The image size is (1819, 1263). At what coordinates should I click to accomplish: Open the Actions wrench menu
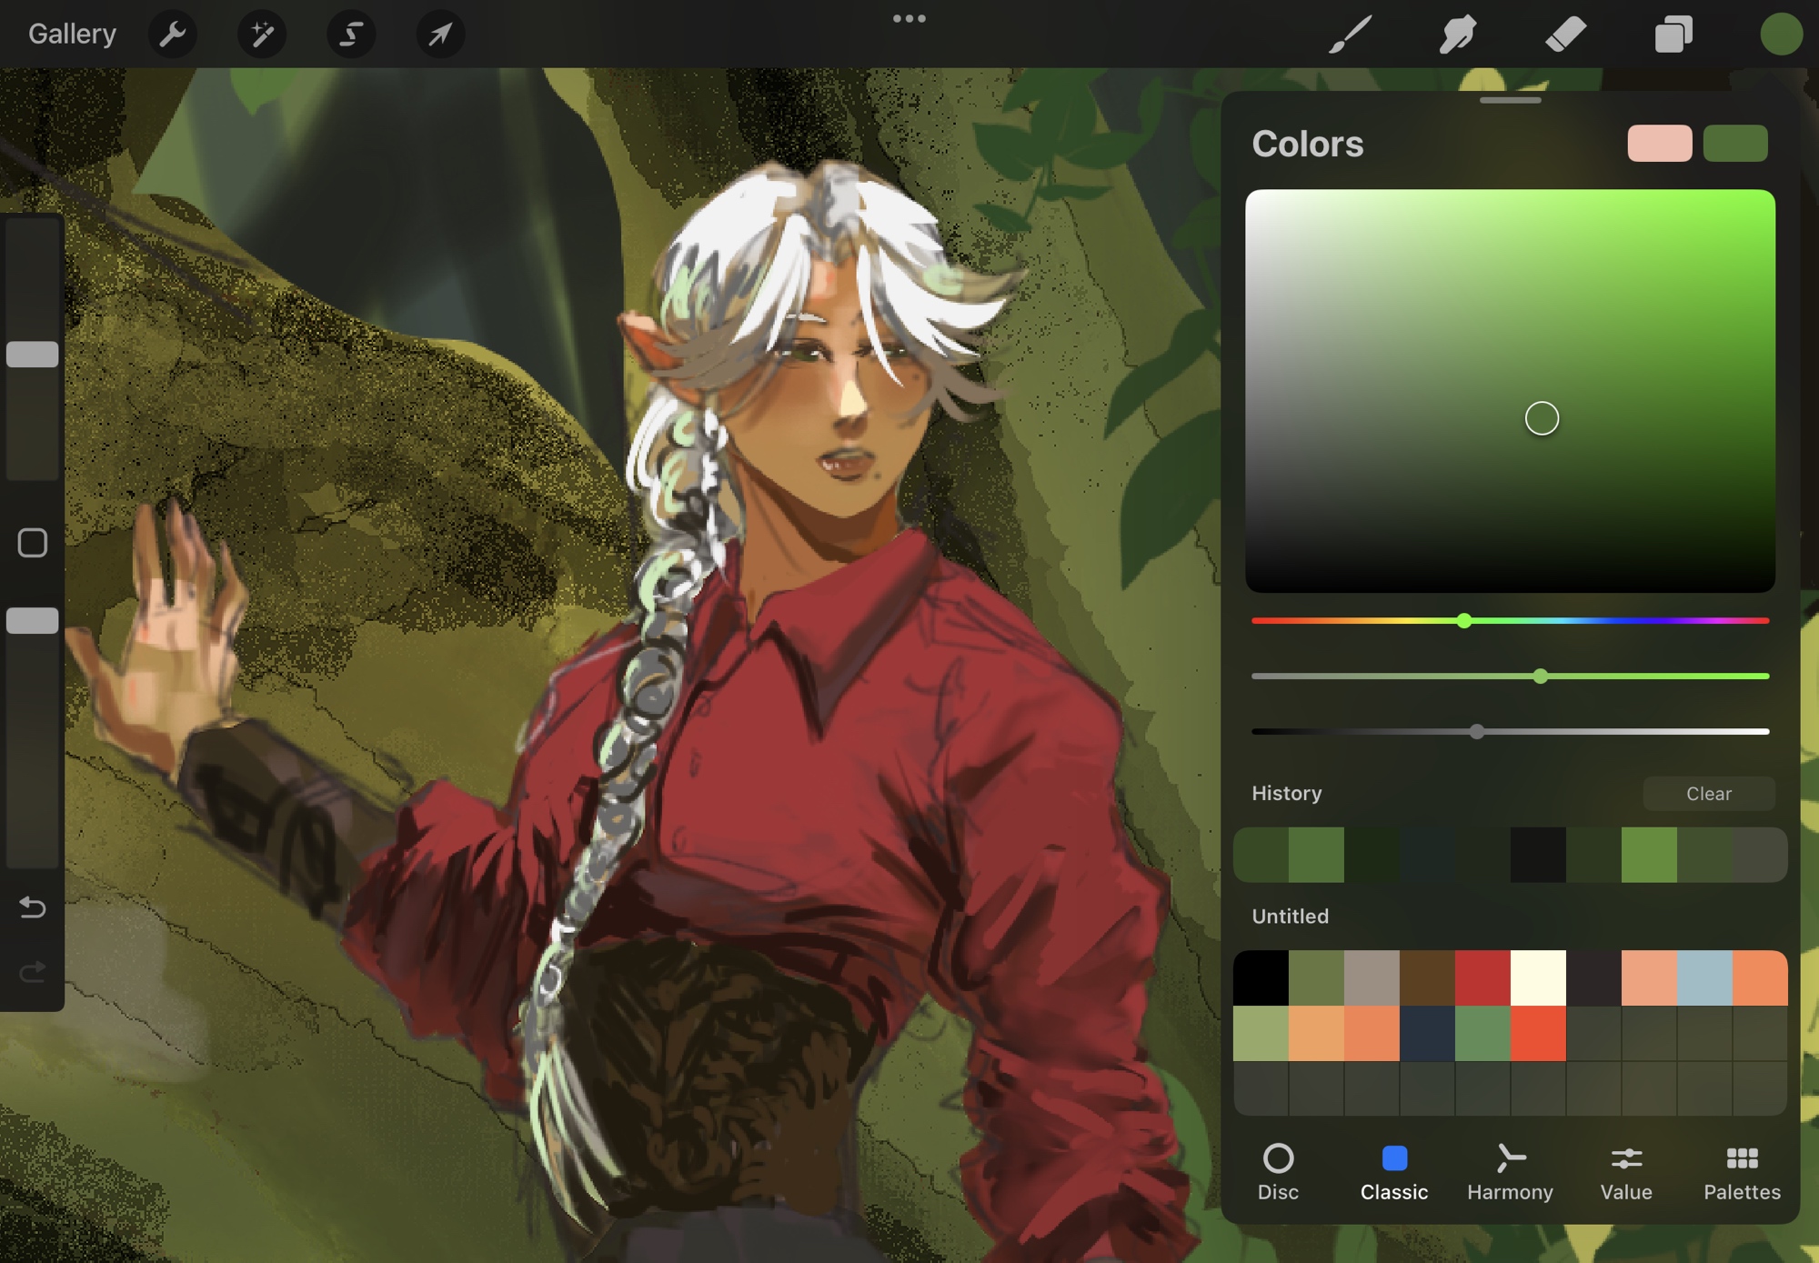coord(172,35)
